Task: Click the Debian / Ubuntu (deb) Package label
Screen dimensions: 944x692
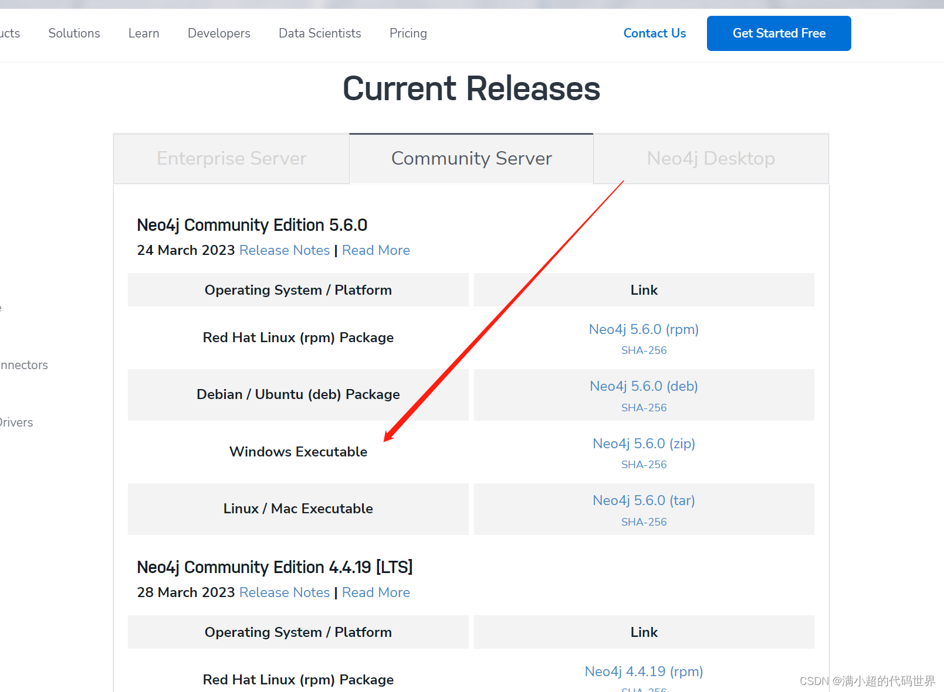Action: (x=298, y=394)
